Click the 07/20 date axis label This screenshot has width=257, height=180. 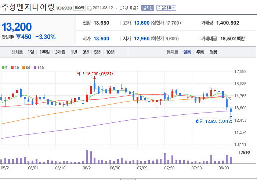click(x=169, y=168)
